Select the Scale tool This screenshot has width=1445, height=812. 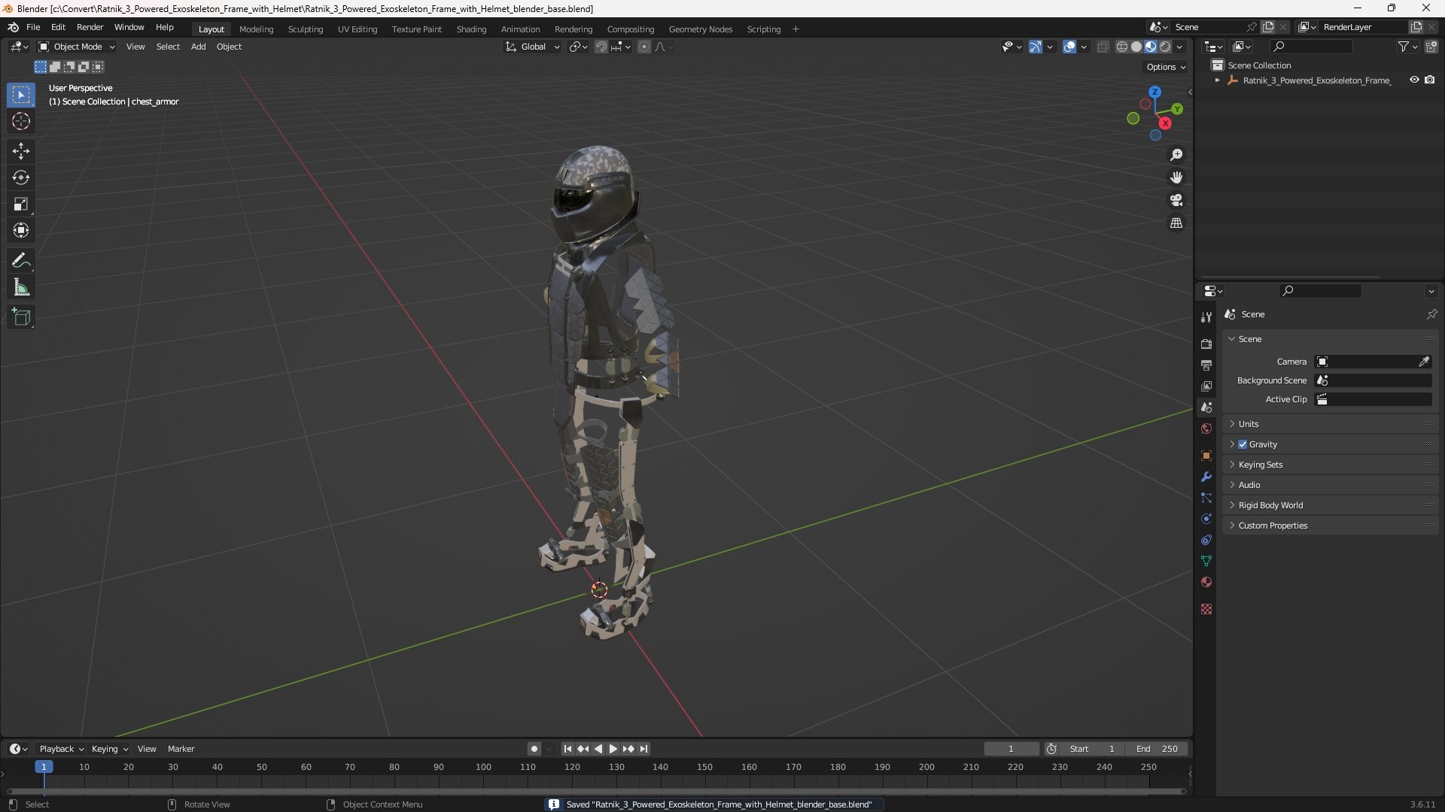click(21, 204)
